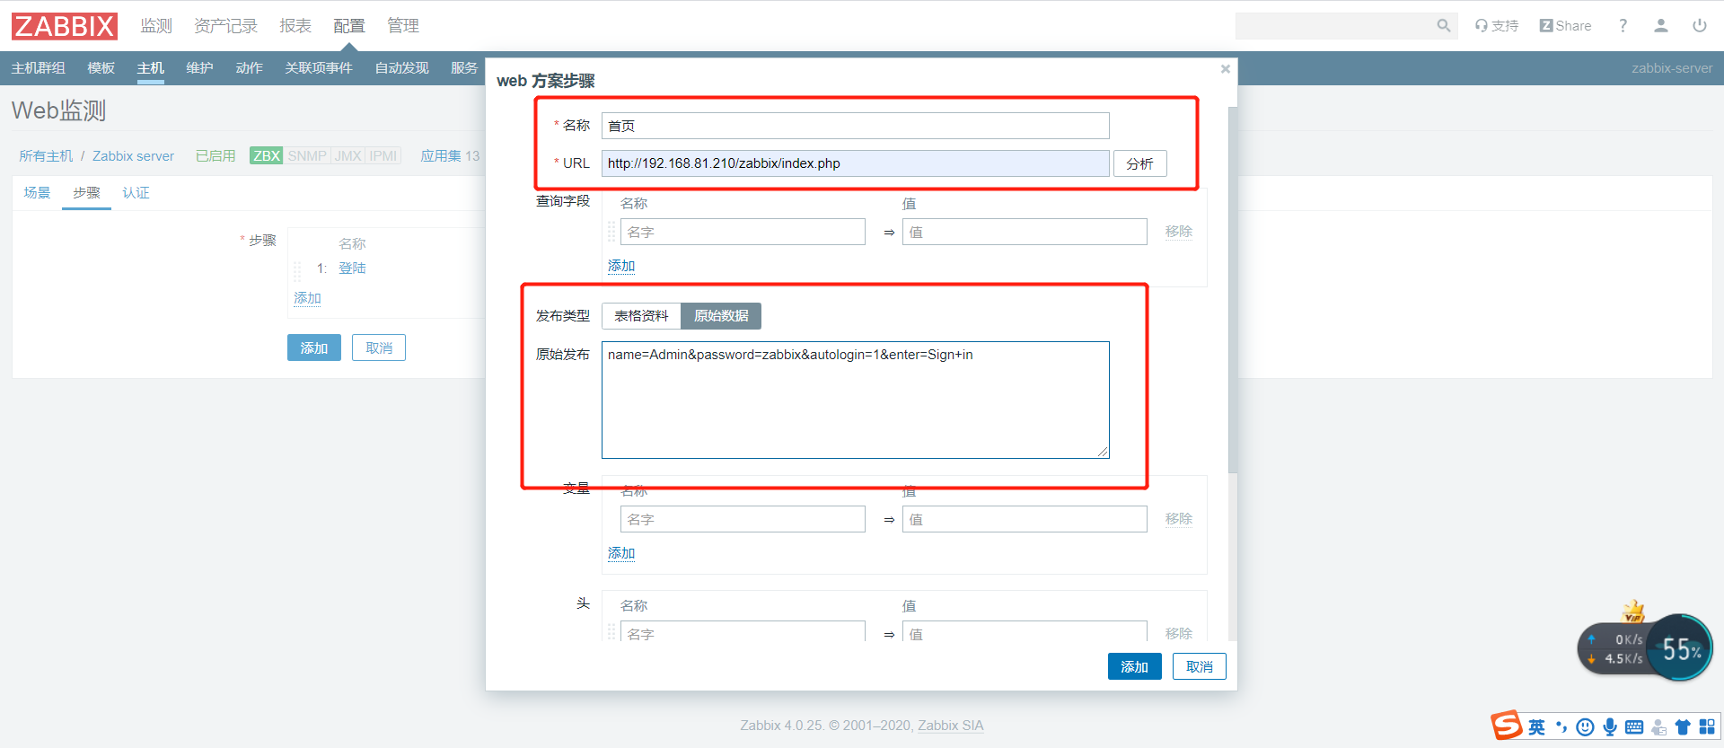The image size is (1724, 748).
Task: Click page 取消 button
Action: coord(379,348)
